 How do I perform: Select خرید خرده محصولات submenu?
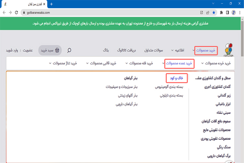(x=218, y=63)
